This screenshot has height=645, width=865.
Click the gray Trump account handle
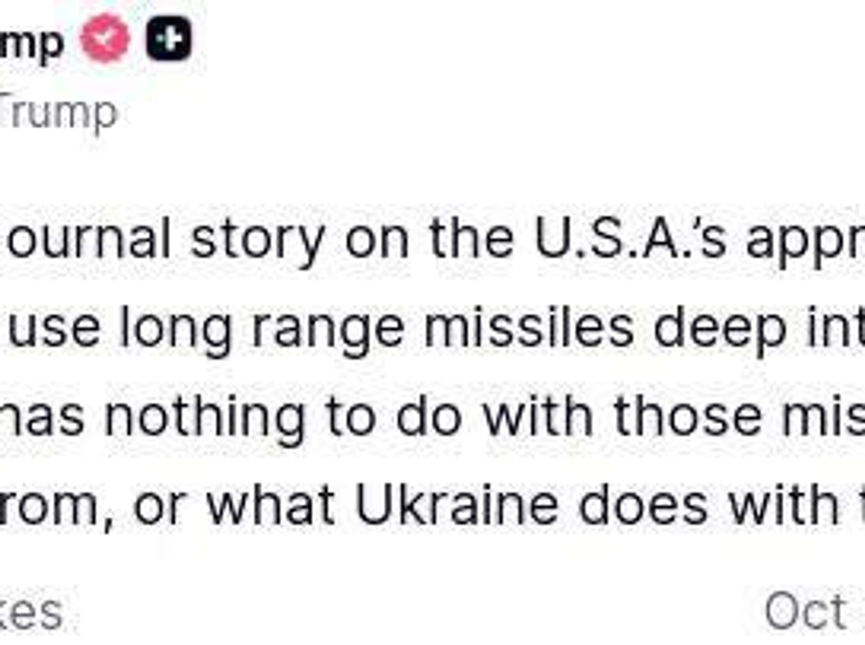tap(59, 113)
